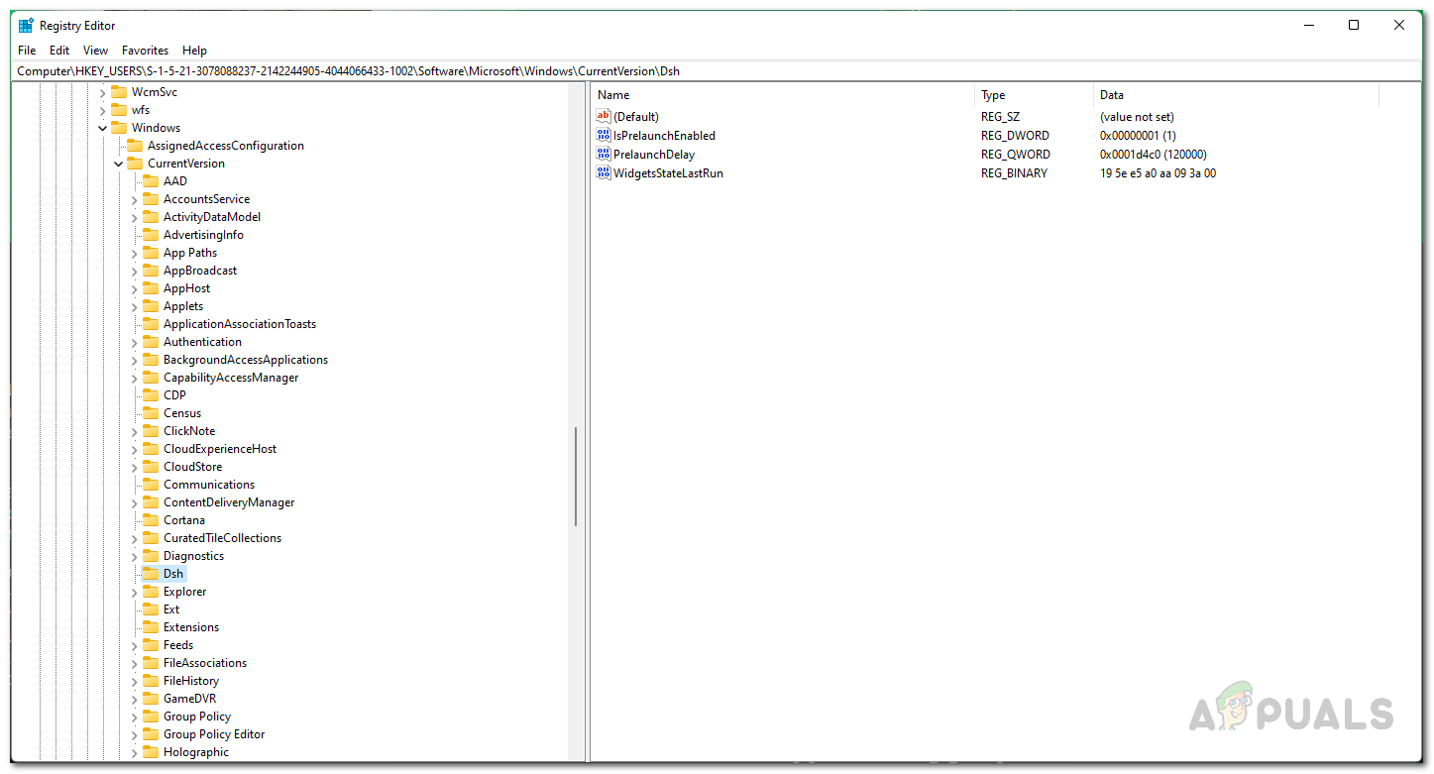The width and height of the screenshot is (1434, 774).
Task: Click the binary icon for WidgetsStateLastRun
Action: (x=604, y=173)
